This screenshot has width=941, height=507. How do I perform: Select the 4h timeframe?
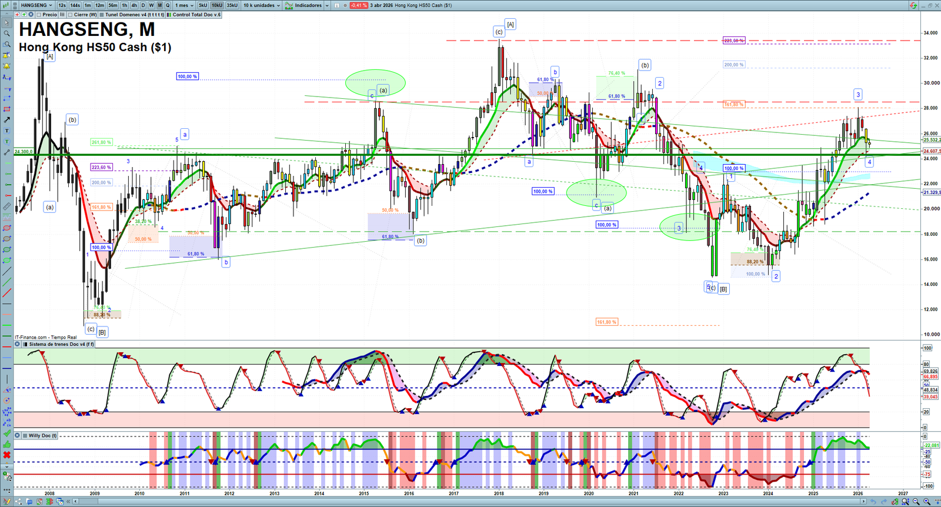(x=134, y=5)
